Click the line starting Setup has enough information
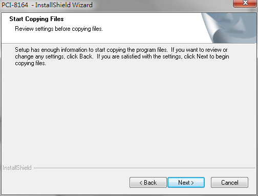 click(x=121, y=50)
